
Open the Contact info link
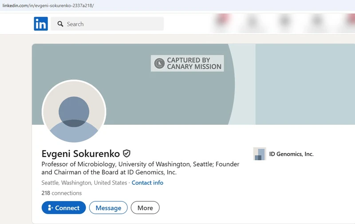coord(147,183)
